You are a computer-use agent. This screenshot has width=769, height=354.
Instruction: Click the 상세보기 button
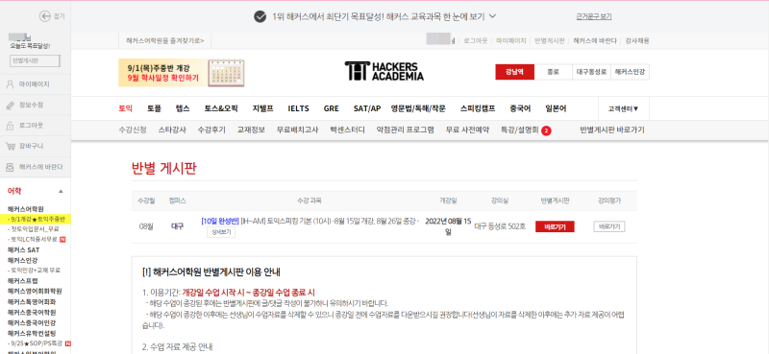point(221,232)
